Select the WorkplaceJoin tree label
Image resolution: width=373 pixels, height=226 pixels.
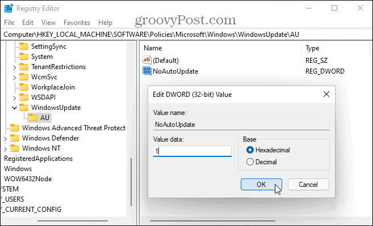pyautogui.click(x=53, y=87)
